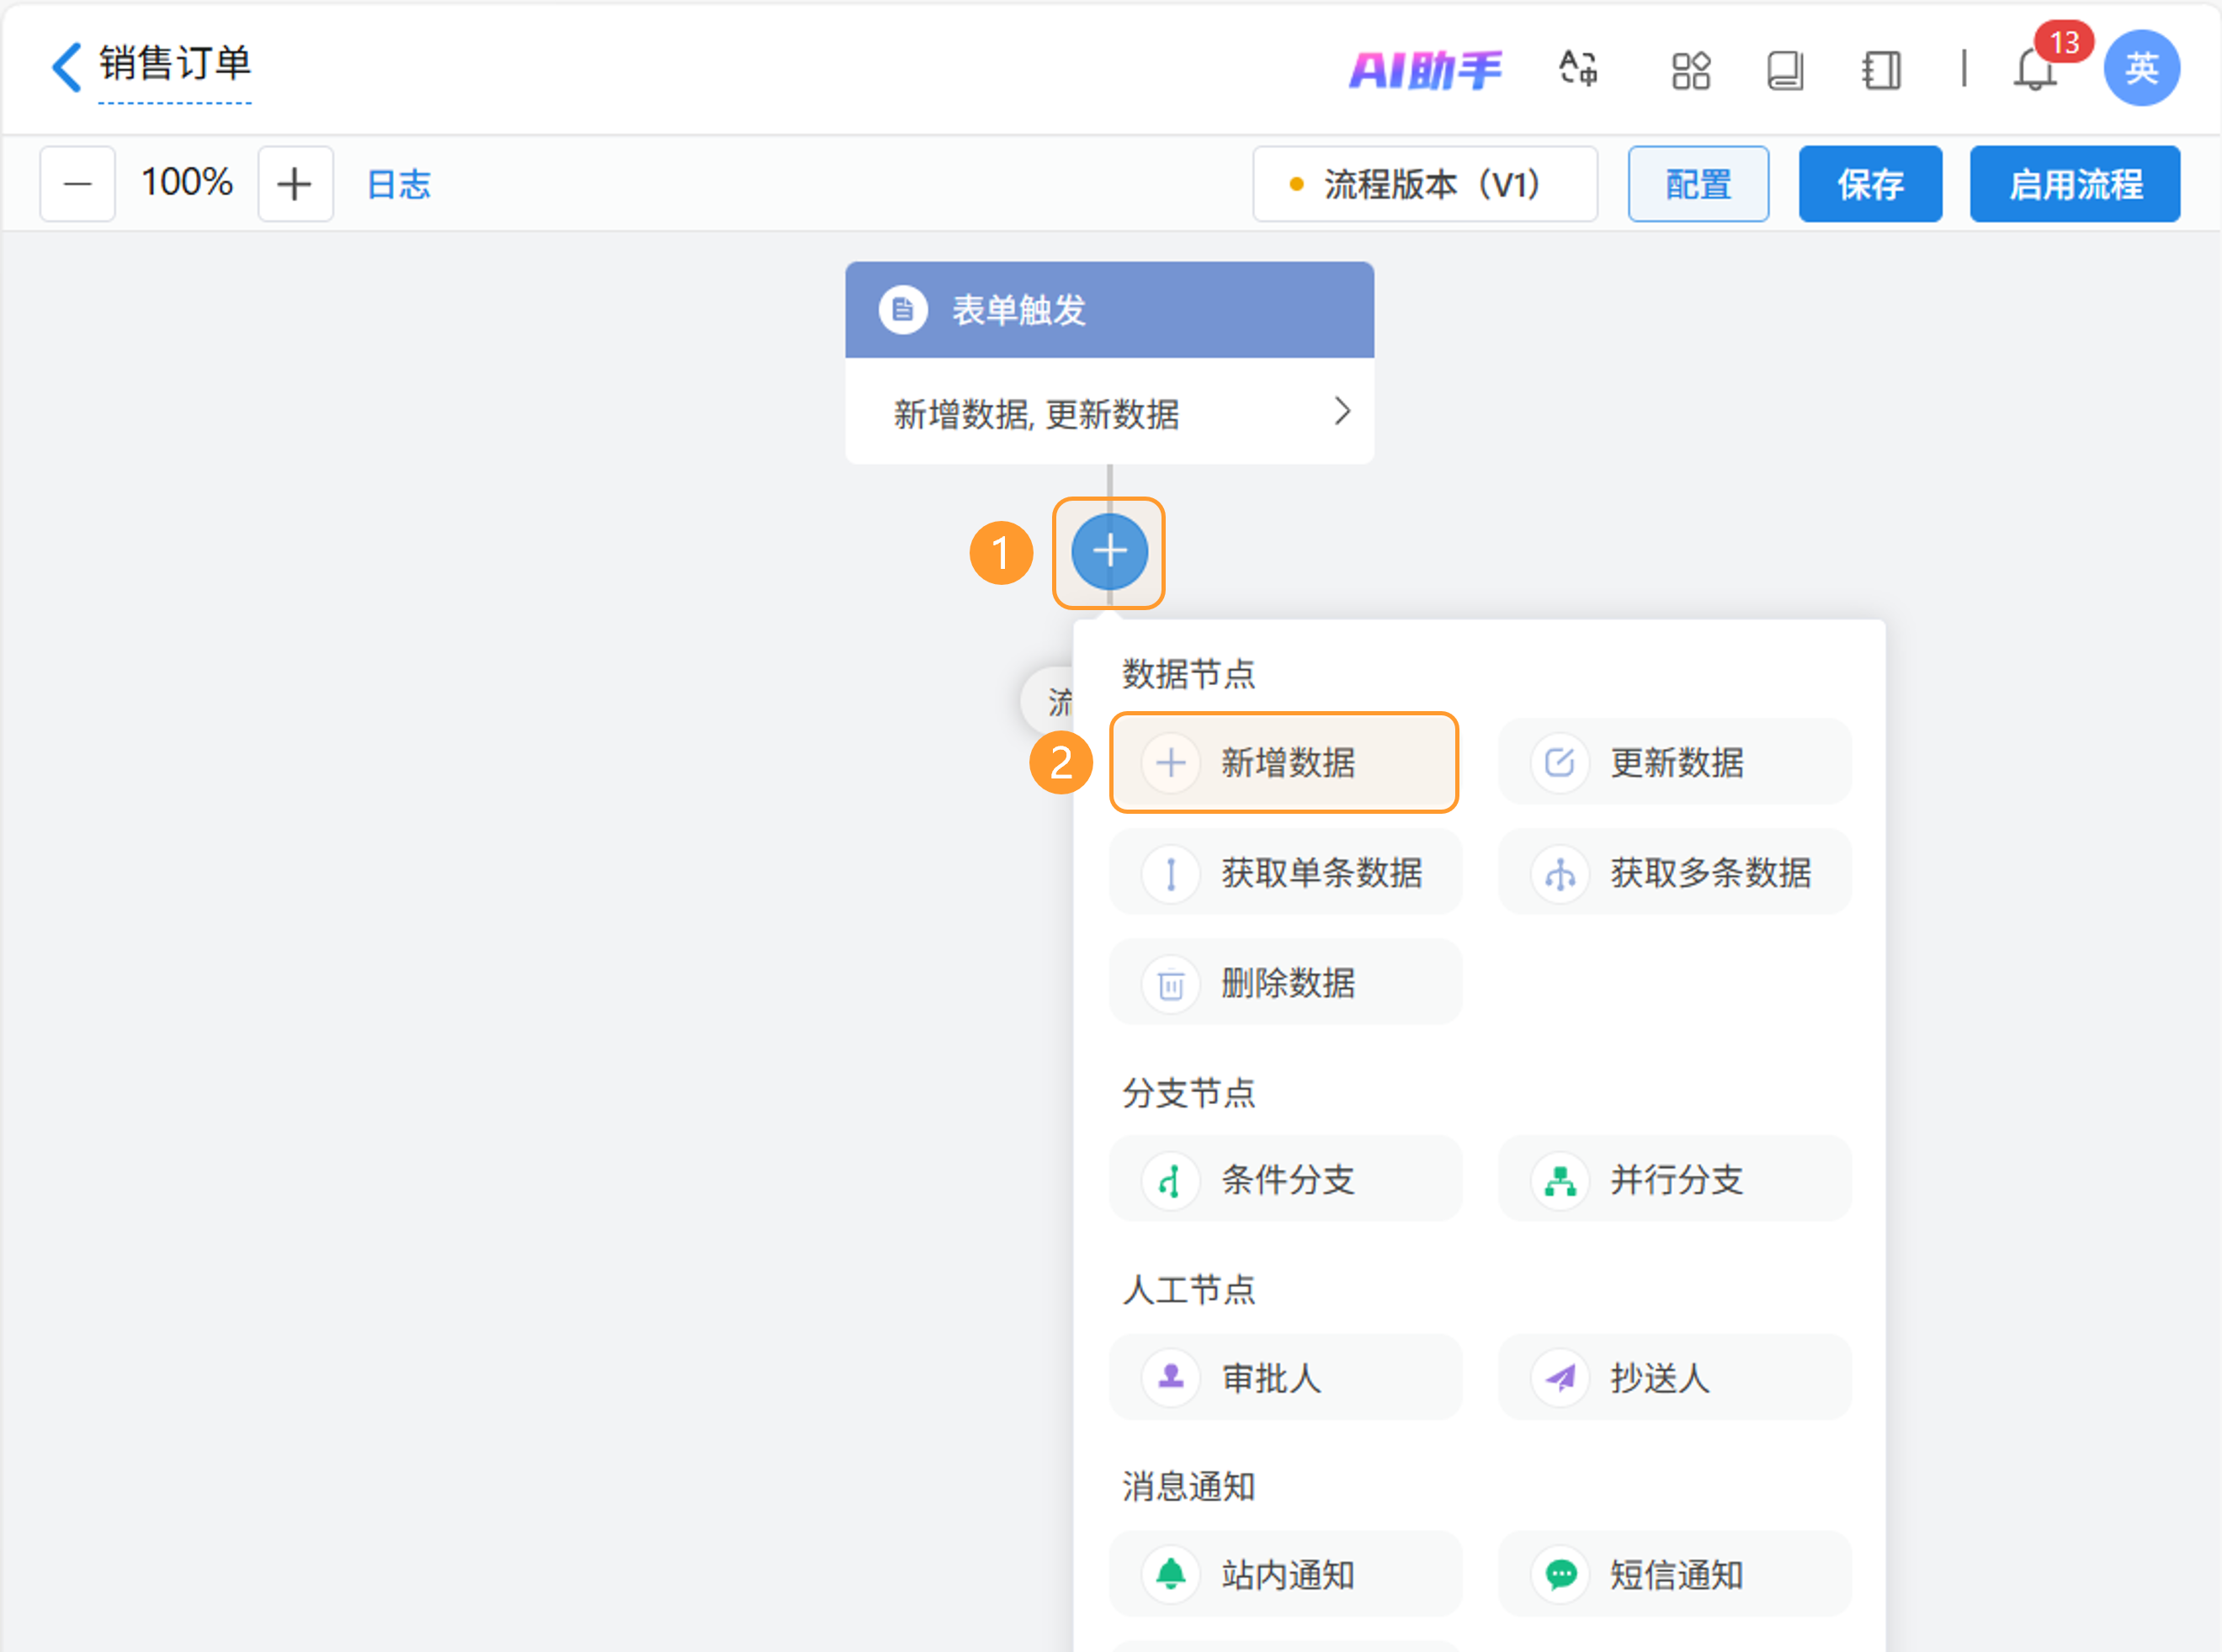
Task: Select 条件分支 branch node
Action: pos(1285,1179)
